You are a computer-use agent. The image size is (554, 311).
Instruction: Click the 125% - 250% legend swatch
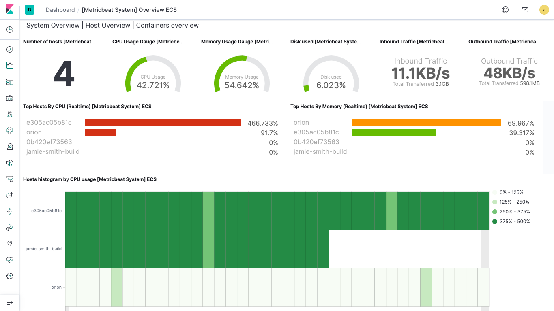495,202
